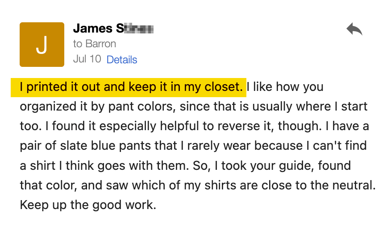Click the phrase "organized it by pant colors"
The height and width of the screenshot is (230, 391).
click(x=96, y=107)
